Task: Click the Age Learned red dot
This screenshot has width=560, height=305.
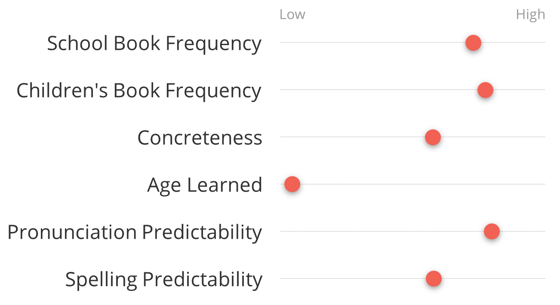Action: [x=292, y=184]
